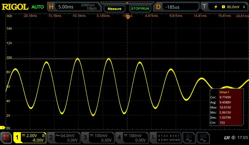Click the Measure button
249x145 pixels.
[x=114, y=9]
